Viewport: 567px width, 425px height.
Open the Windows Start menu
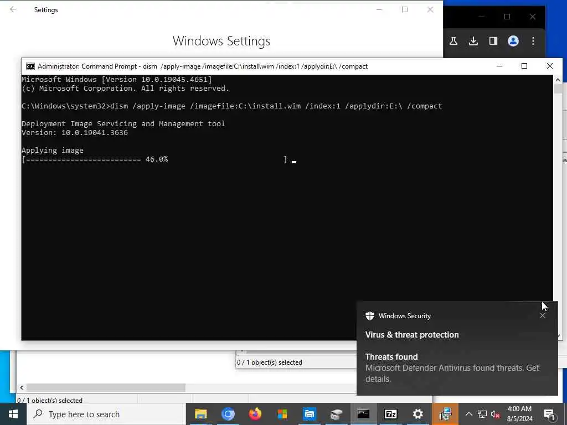tap(13, 414)
